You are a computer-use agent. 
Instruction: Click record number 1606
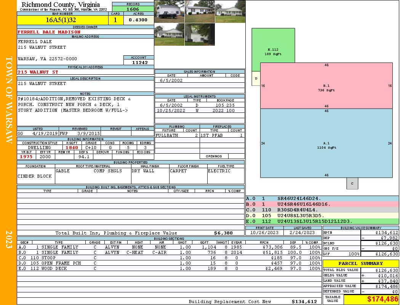pyautogui.click(x=133, y=9)
